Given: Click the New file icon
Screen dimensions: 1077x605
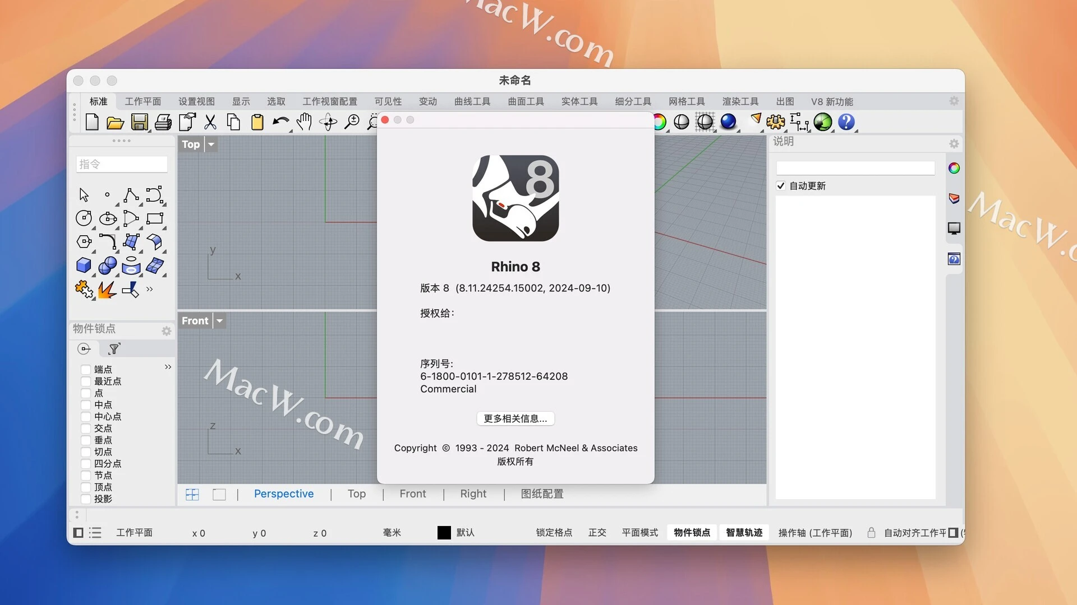Looking at the screenshot, I should (x=92, y=122).
